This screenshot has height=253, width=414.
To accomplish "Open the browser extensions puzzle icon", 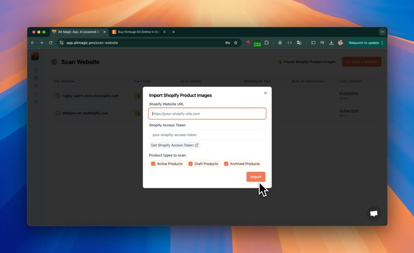I will point(266,43).
